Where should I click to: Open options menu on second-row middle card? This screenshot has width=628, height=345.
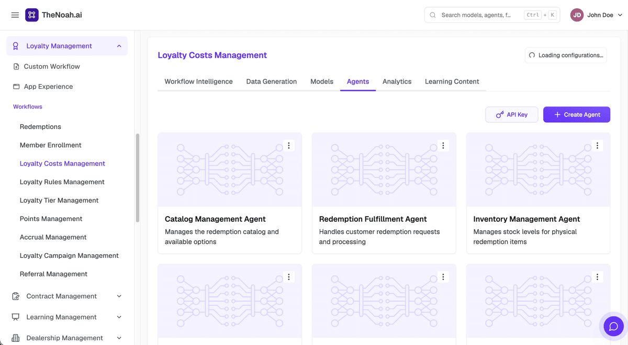443,277
